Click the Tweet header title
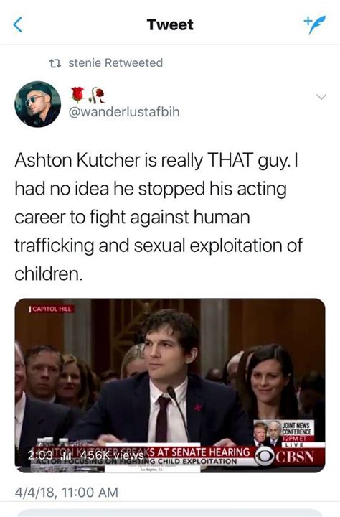 pos(170,25)
